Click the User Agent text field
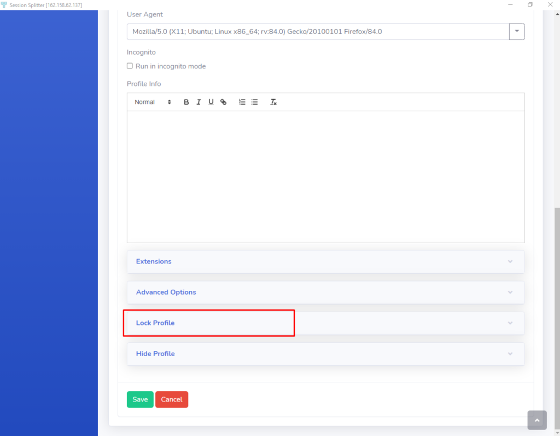560x436 pixels. pos(318,31)
